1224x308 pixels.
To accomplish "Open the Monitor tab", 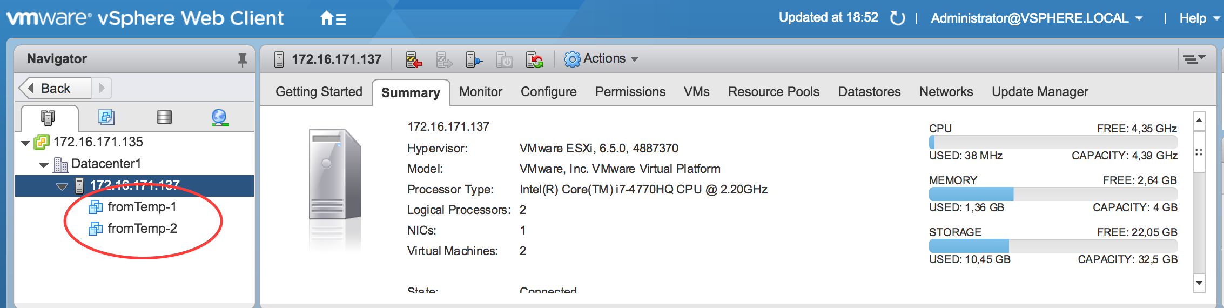I will click(481, 92).
